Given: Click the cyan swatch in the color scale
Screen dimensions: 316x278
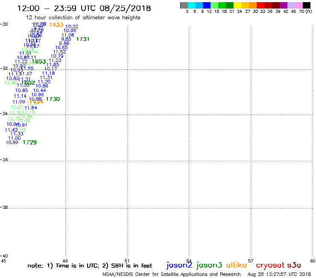Looking at the screenshot, I should 192,5.
